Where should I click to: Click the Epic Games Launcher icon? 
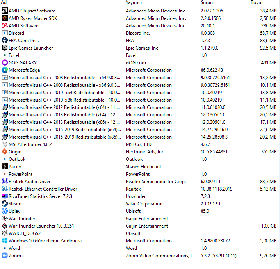click(x=5, y=48)
